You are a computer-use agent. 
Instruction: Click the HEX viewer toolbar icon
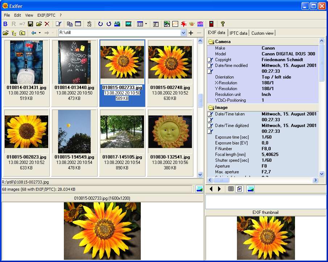coord(200,24)
